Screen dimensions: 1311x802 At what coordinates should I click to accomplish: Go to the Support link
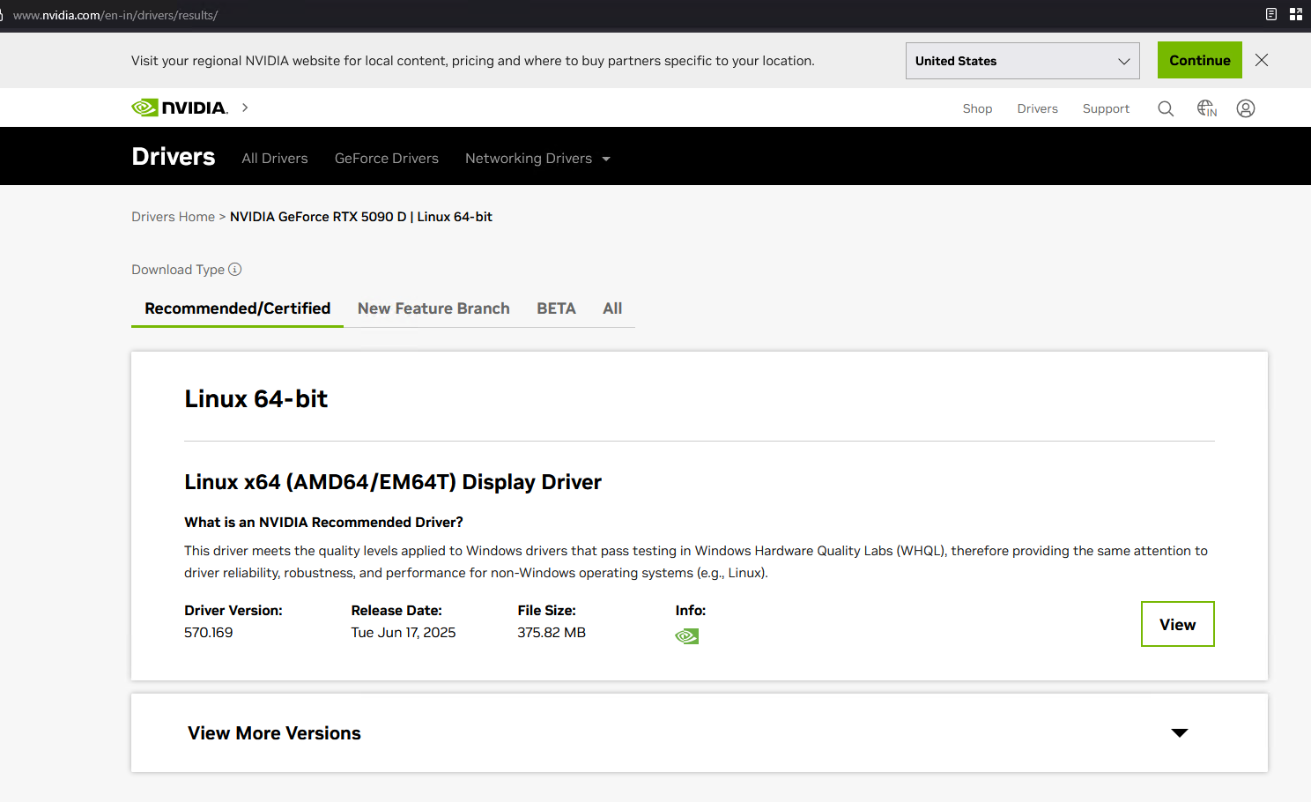pos(1106,108)
